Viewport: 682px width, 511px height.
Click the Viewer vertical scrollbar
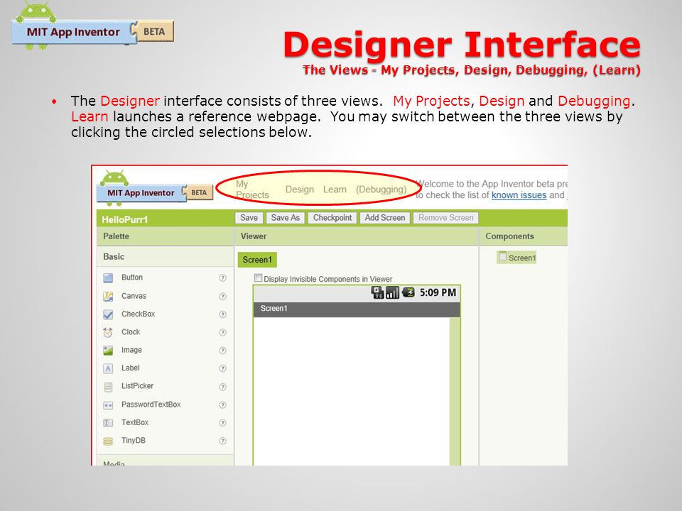click(x=455, y=391)
